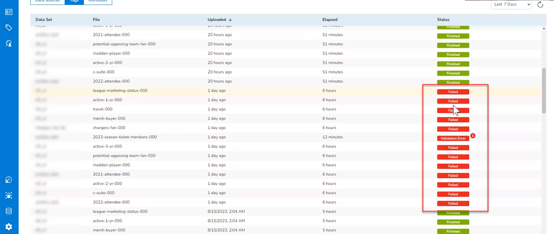Click the File column header
This screenshot has width=554, height=234.
[x=97, y=19]
